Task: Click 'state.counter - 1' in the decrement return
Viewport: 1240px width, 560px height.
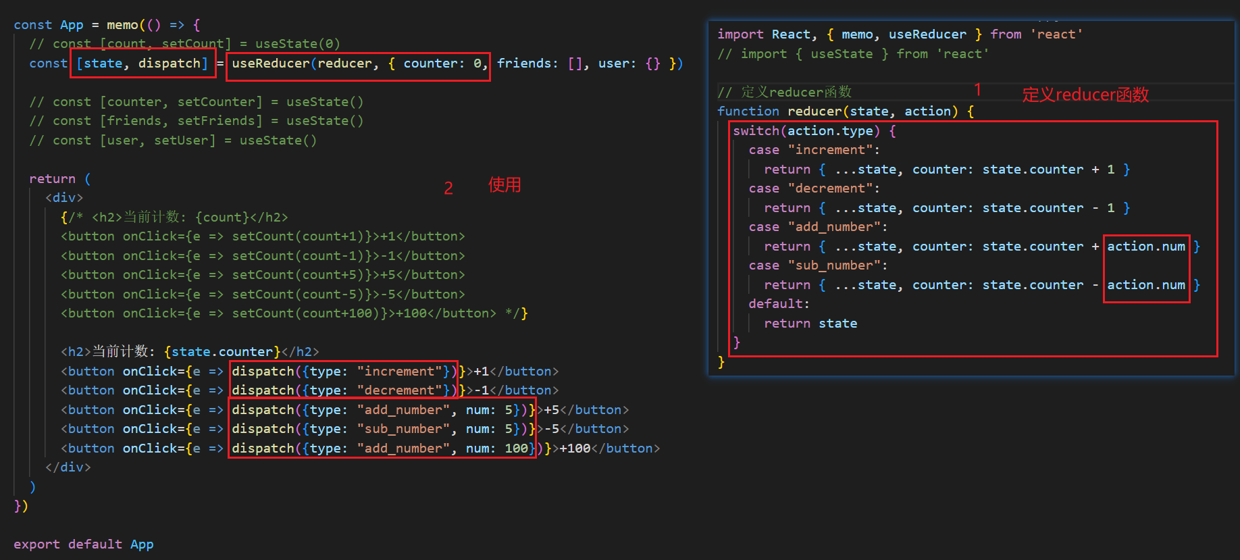Action: (x=1049, y=208)
